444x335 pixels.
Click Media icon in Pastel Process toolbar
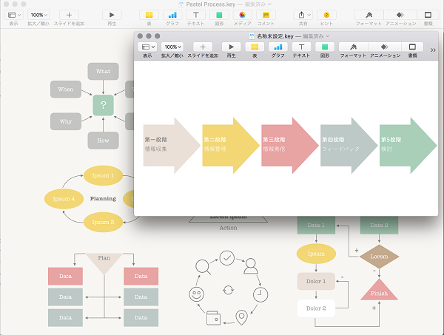(243, 15)
